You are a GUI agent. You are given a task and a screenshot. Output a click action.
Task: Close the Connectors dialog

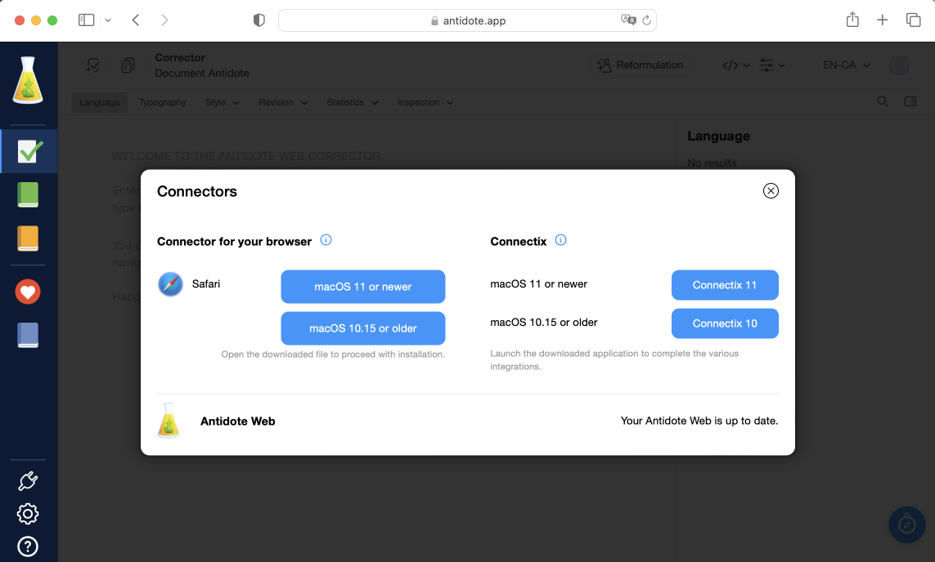pos(770,191)
